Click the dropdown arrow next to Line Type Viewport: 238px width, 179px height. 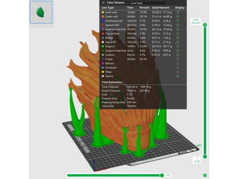pyautogui.click(x=128, y=3)
